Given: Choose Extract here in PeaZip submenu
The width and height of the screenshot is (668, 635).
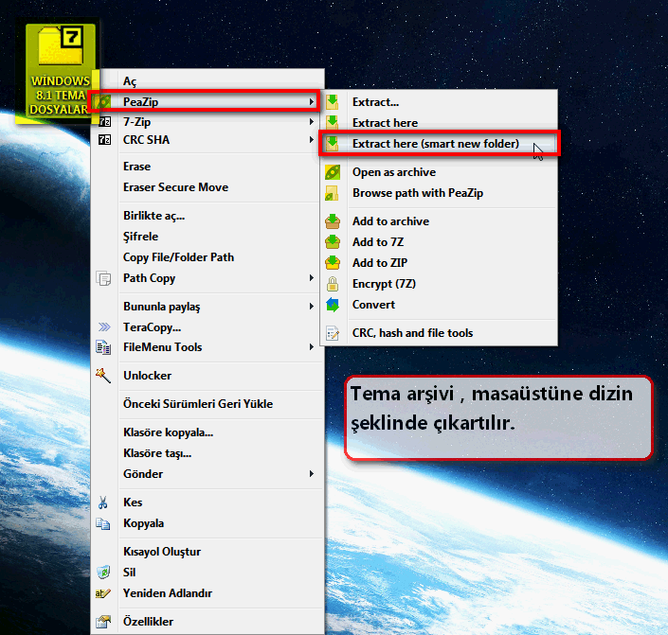Looking at the screenshot, I should (440, 123).
